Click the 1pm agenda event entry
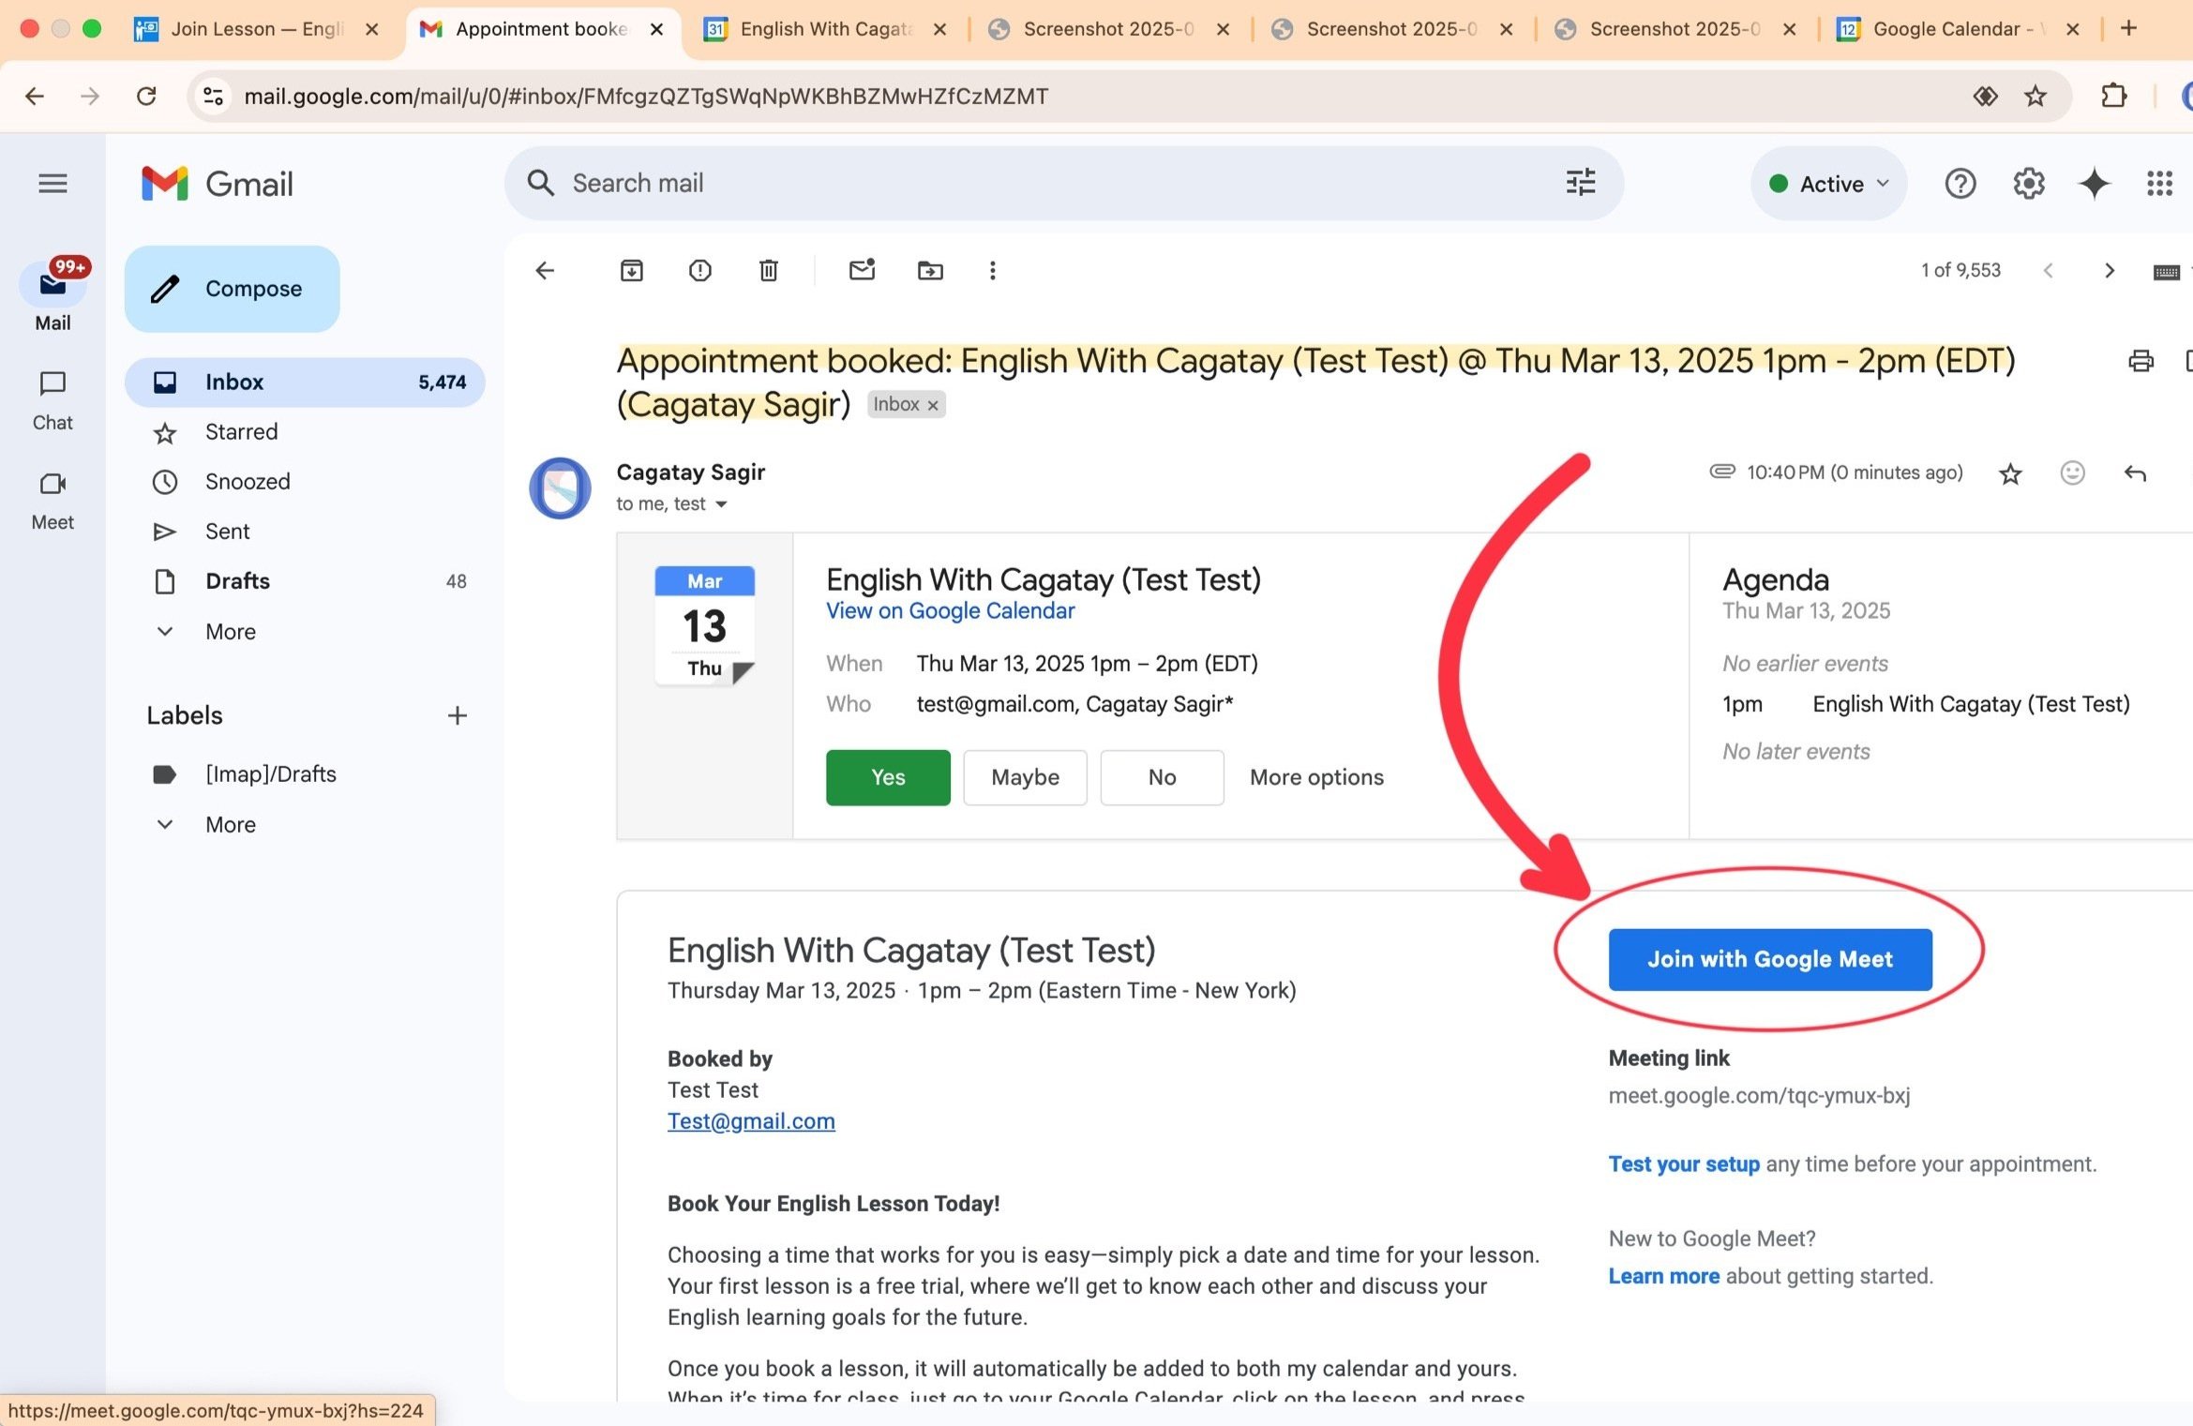Viewport: 2193px width, 1426px height. pyautogui.click(x=1926, y=704)
